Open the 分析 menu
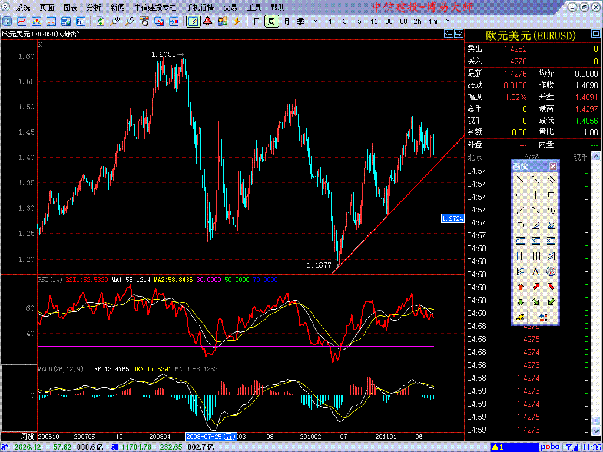 click(94, 8)
